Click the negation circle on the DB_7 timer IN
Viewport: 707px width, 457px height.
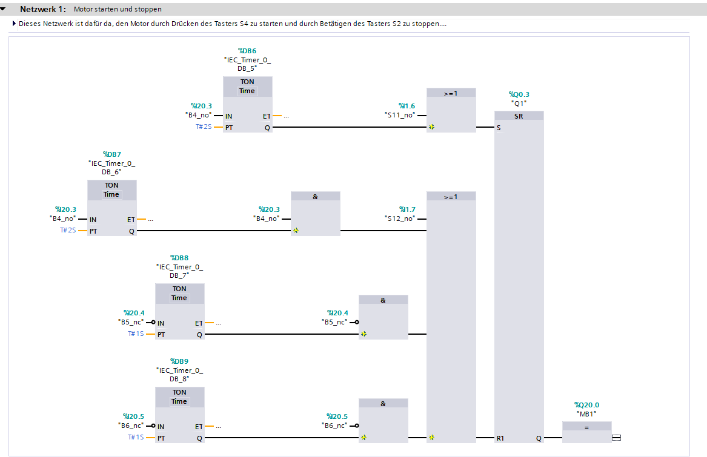coord(153,323)
